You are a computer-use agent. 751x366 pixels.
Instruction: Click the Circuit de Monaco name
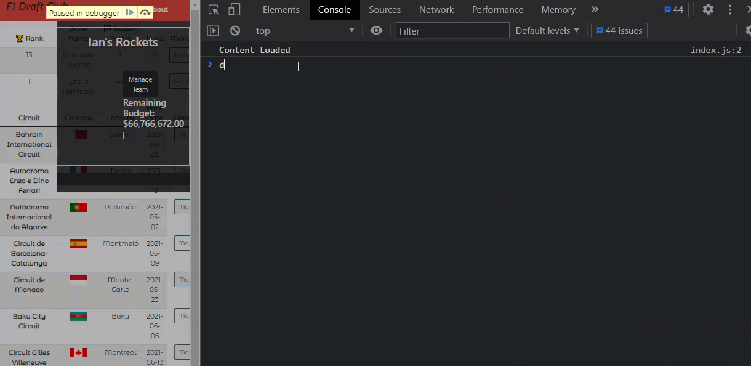(29, 285)
